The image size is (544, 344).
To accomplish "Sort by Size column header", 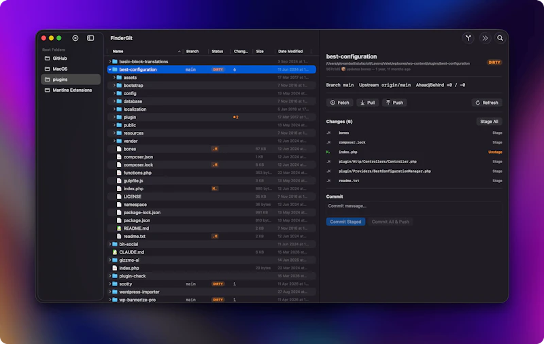I will [x=260, y=51].
